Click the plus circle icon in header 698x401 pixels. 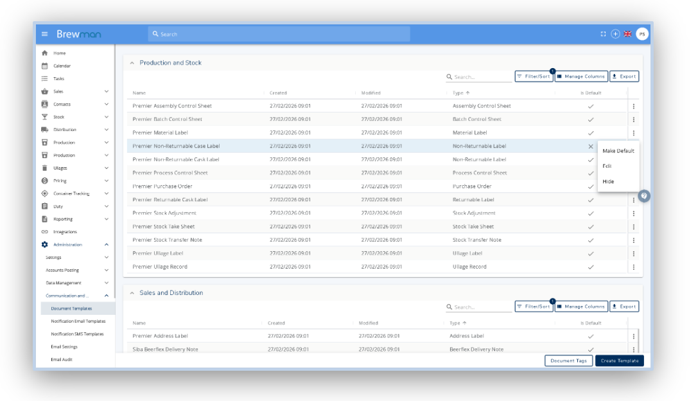click(615, 34)
